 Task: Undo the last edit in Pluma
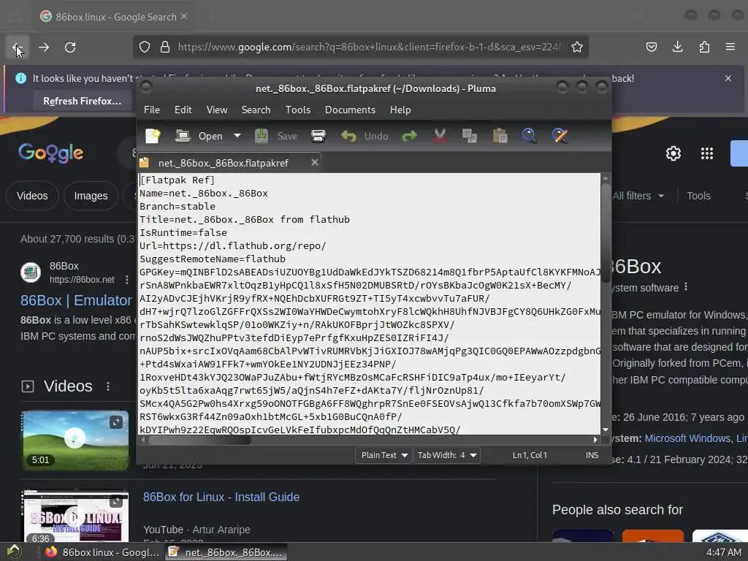tap(365, 136)
